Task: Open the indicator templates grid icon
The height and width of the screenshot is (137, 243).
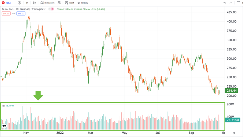Action: pos(59,3)
